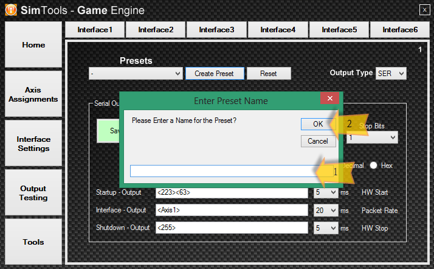The image size is (434, 269).
Task: Open Axis Assignments section
Action: click(x=33, y=94)
